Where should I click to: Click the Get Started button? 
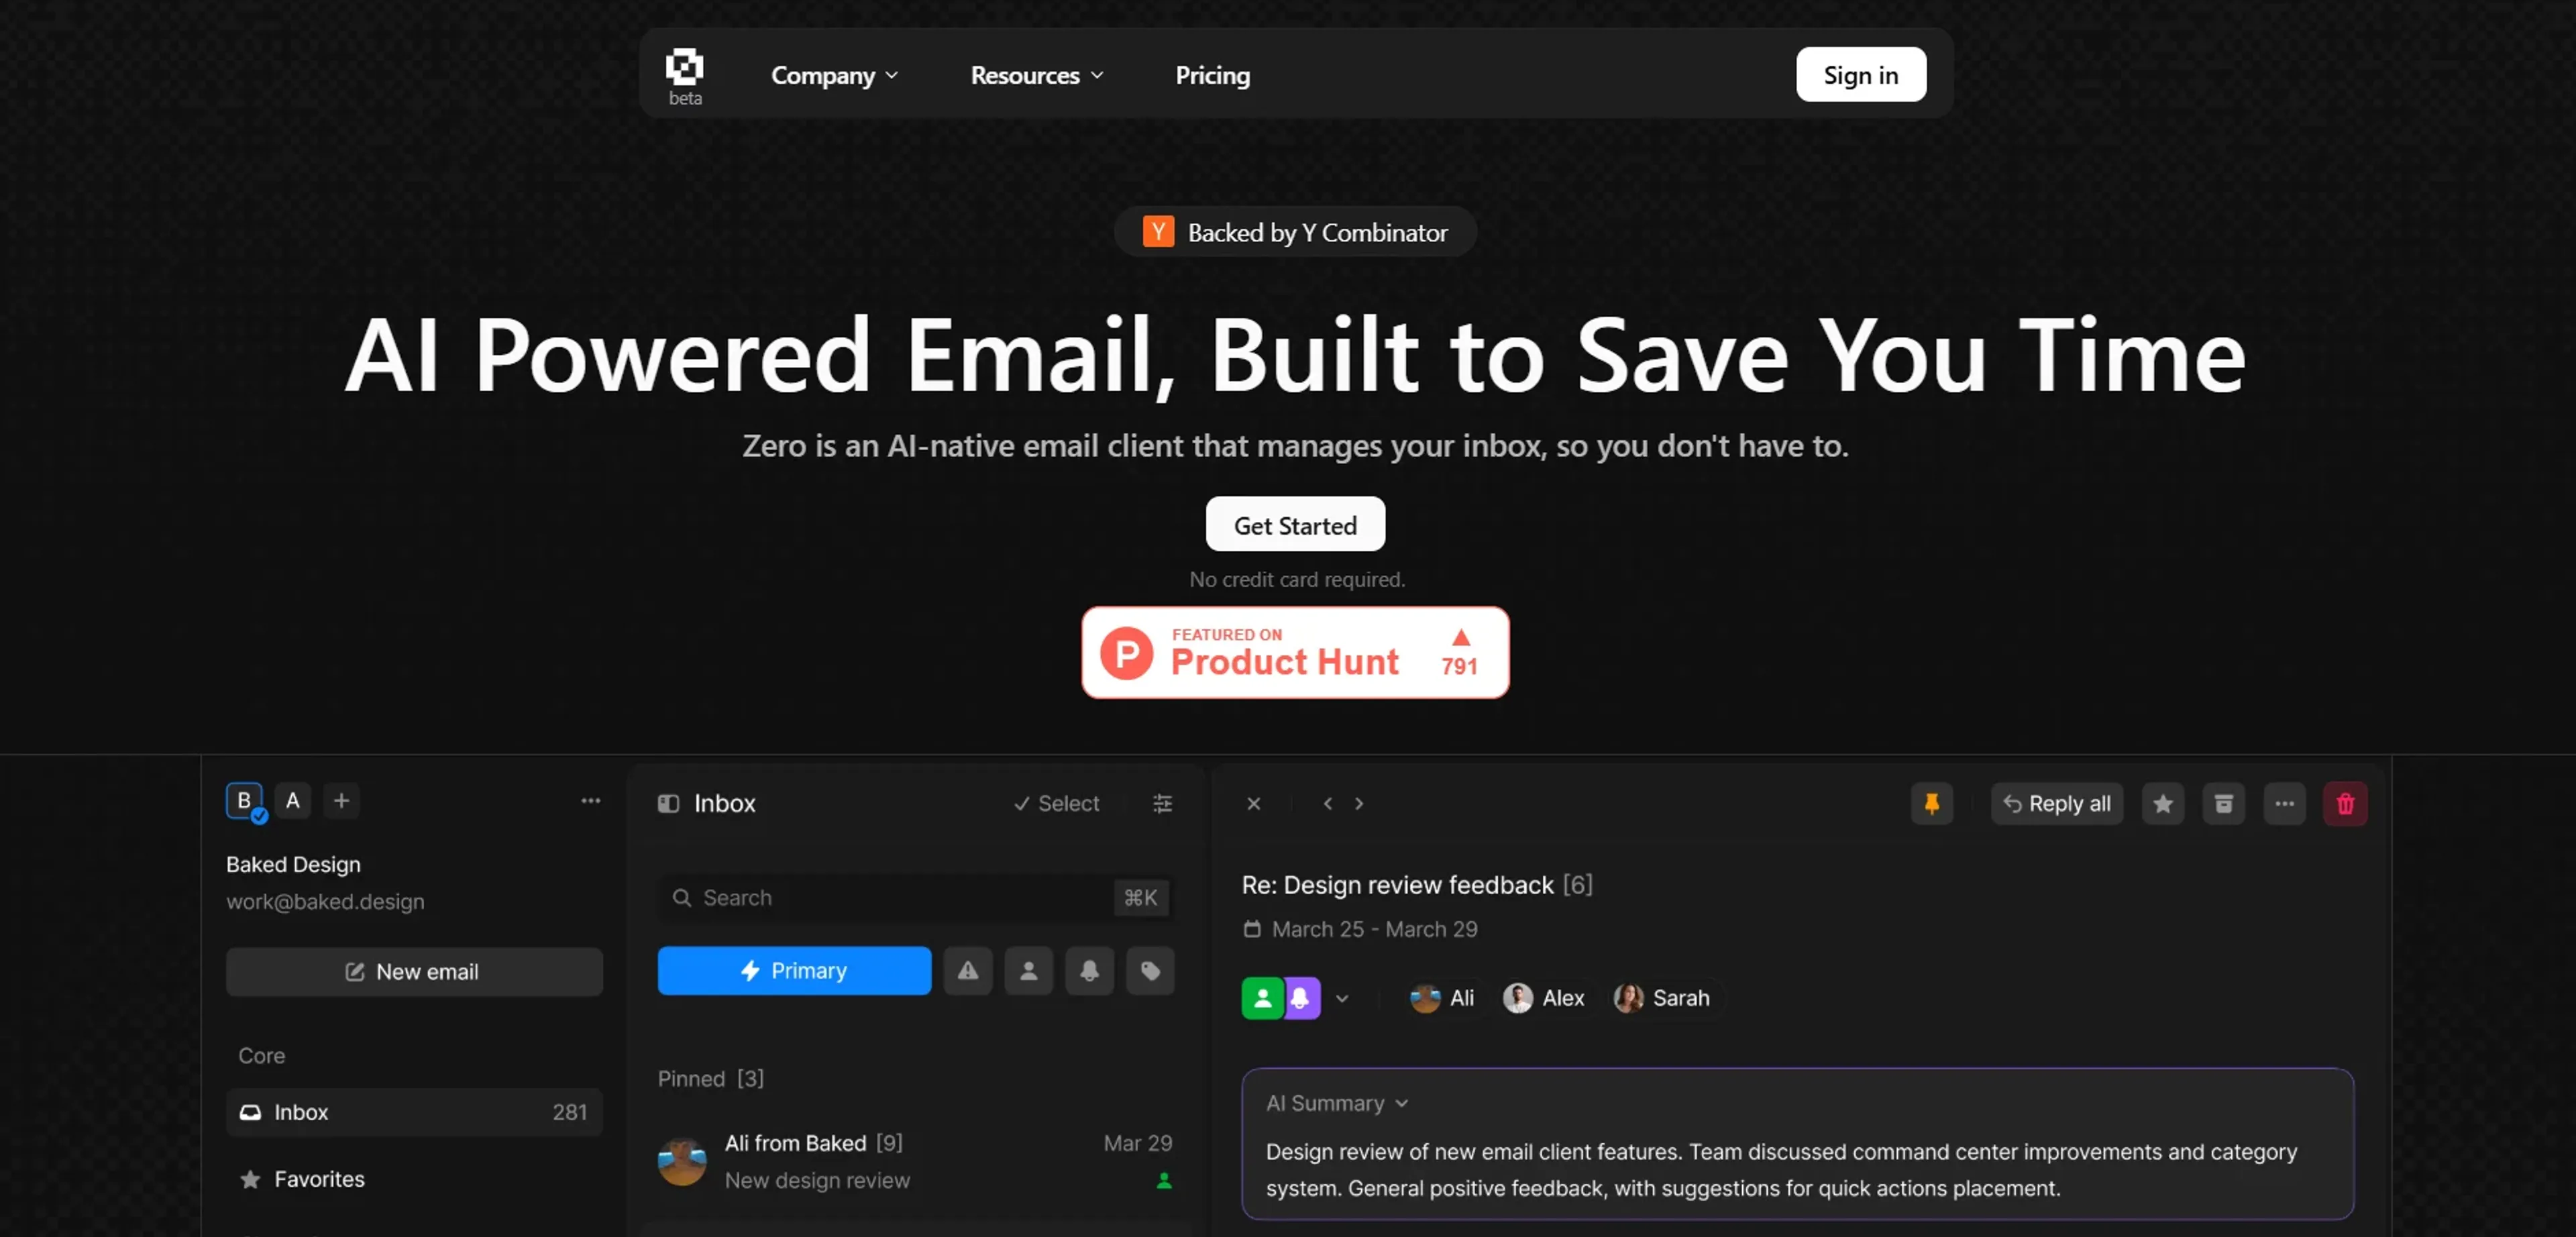tap(1295, 524)
